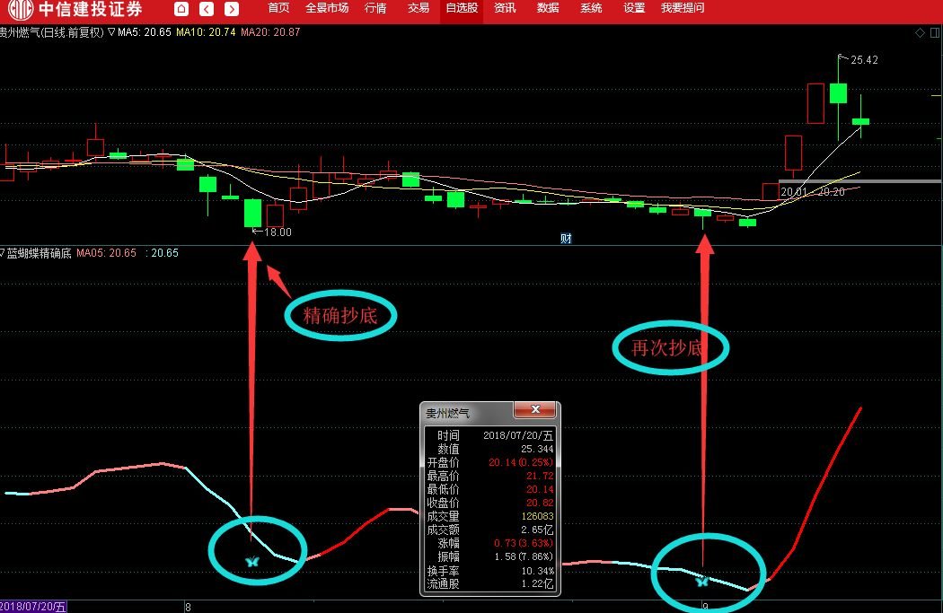Screen dimensions: 943x613
Task: Click the 20.01 price label near the grey line
Action: (x=793, y=192)
